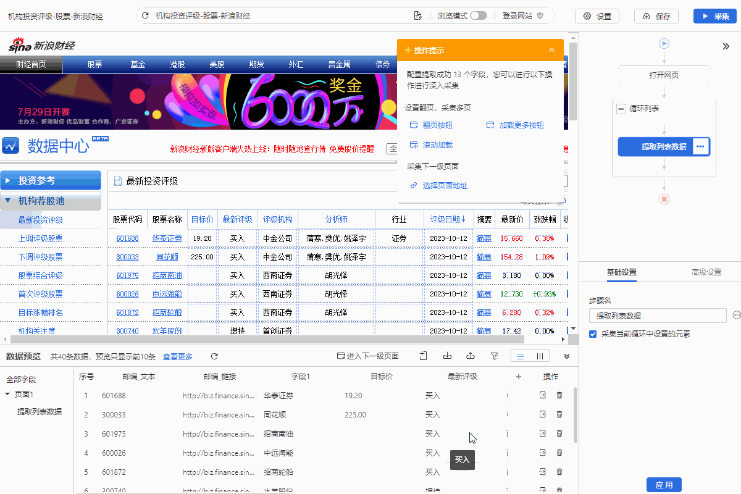Select 翻页按钮 pagination option

click(431, 125)
